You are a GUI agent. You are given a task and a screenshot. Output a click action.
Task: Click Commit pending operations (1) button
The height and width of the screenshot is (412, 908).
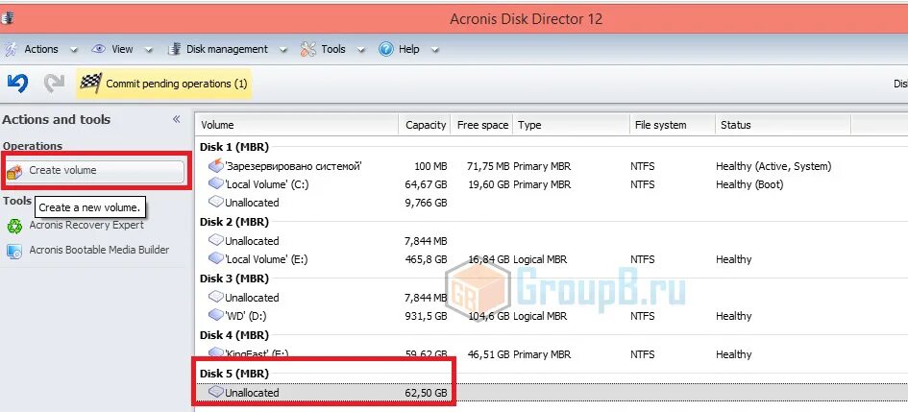176,84
